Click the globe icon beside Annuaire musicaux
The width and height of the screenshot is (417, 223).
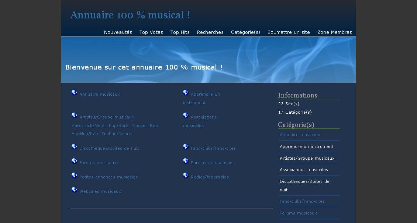point(74,92)
